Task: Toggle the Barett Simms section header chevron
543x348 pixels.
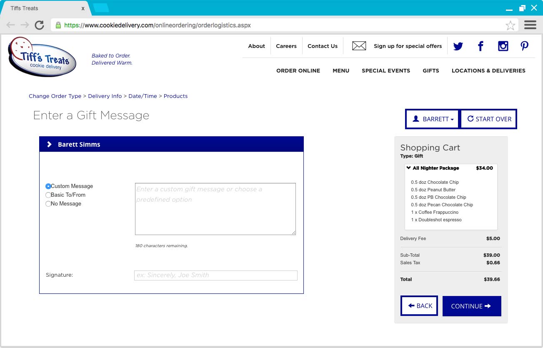Action: (49, 144)
